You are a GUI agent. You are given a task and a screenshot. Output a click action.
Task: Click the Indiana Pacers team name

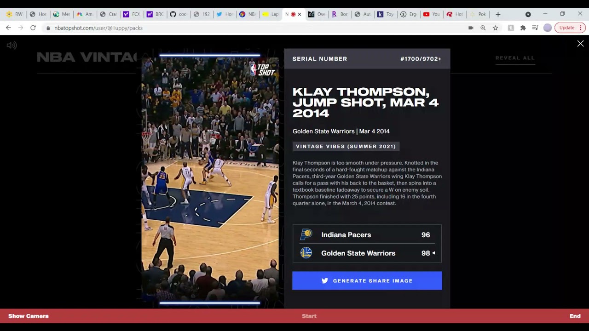tap(346, 234)
